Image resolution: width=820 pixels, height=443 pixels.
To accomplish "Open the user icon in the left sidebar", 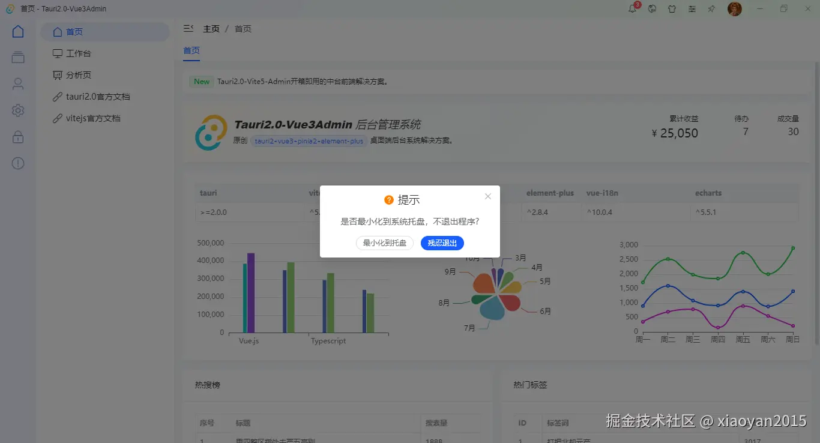I will click(17, 83).
